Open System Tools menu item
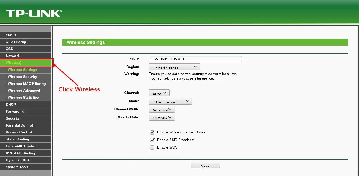Screen dimensions: 359x176 pos(26,167)
